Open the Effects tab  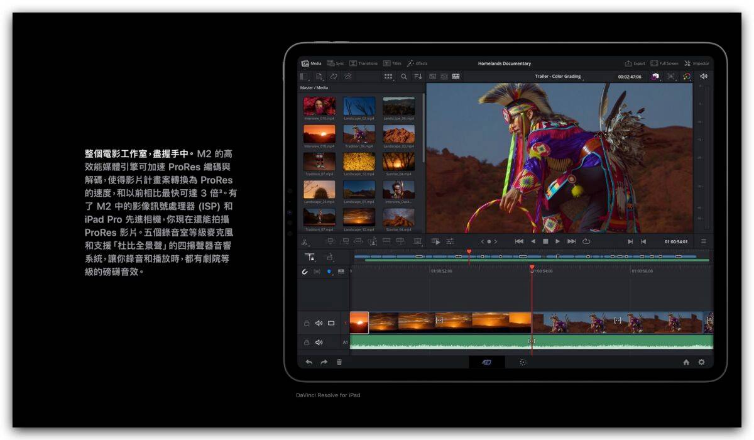417,63
